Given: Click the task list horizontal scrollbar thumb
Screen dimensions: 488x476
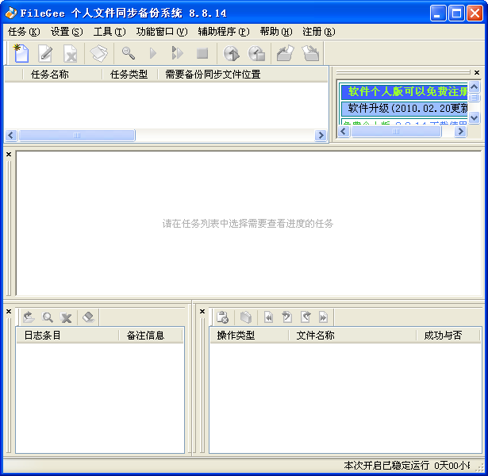Looking at the screenshot, I should (77, 136).
